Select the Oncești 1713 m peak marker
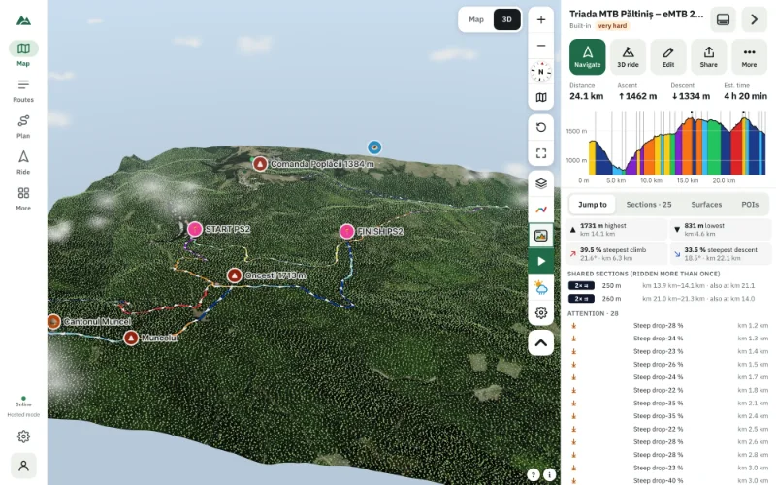Viewport: 776px width, 485px height. 235,275
